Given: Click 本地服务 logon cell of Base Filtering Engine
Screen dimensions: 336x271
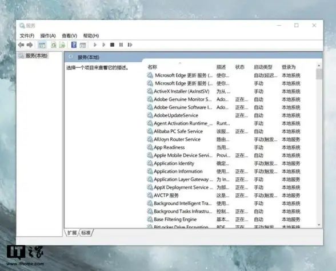Looking at the screenshot, I should pyautogui.click(x=291, y=220).
